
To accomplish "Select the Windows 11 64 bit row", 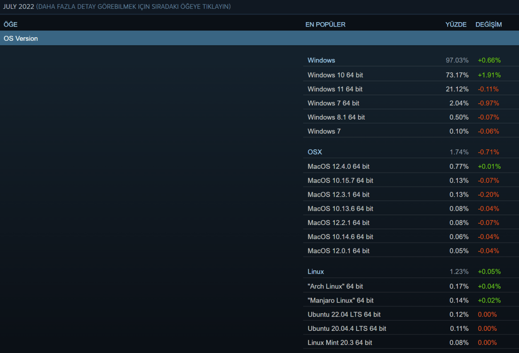I will point(411,89).
